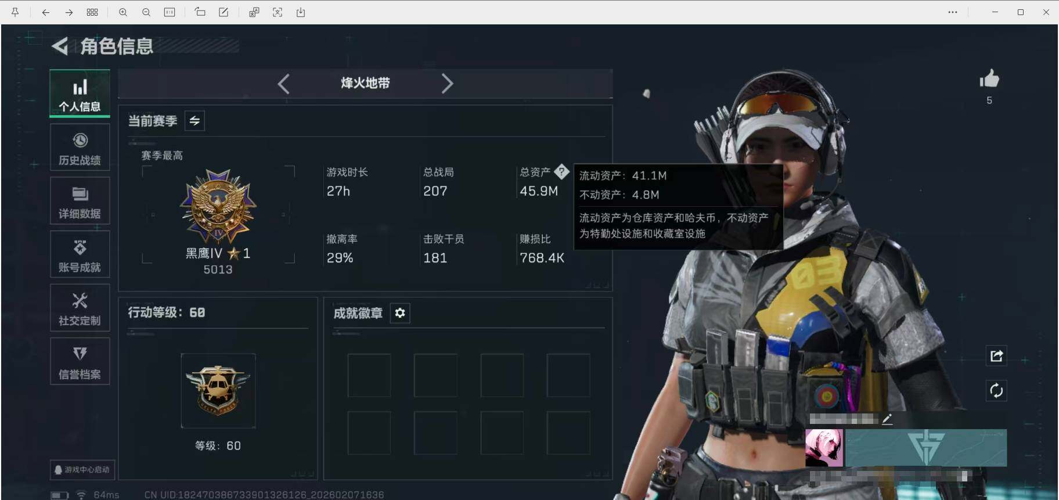Click the 总战局 value 207

[x=435, y=191]
